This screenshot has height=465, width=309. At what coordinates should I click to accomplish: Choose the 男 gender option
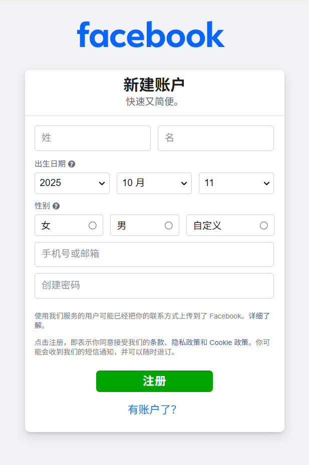click(168, 225)
